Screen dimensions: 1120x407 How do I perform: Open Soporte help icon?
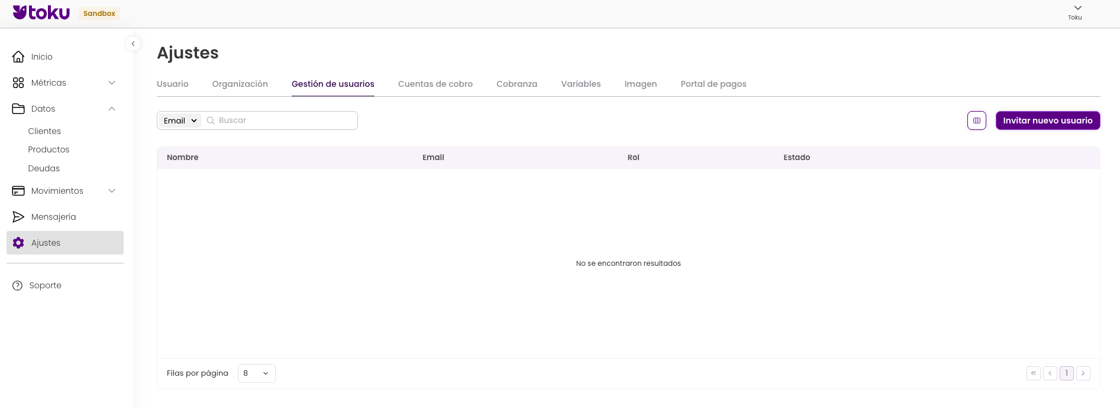coord(18,285)
